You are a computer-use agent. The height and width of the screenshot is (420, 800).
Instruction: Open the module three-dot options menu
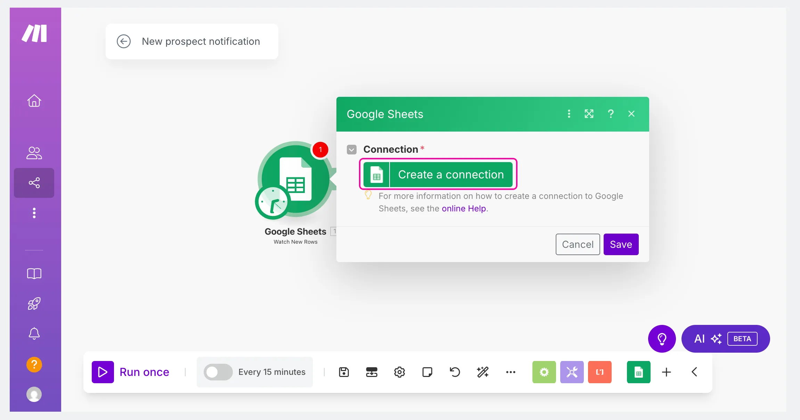(569, 114)
